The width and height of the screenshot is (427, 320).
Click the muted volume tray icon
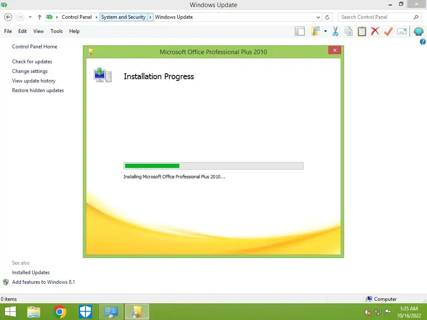click(368, 312)
